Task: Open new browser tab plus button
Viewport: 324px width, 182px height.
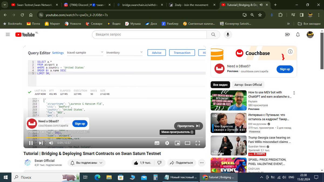Action: pos(275,5)
